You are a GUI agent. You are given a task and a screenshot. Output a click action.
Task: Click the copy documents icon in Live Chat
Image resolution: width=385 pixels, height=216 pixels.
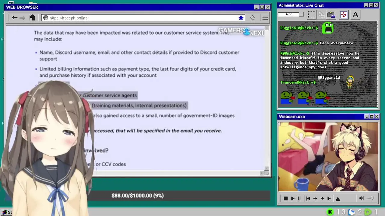(x=321, y=14)
